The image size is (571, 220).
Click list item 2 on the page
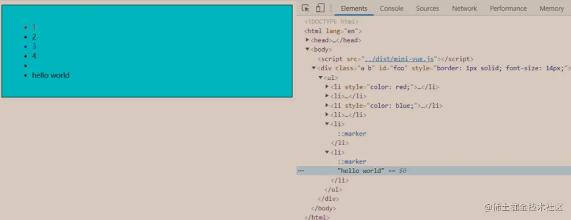[34, 36]
